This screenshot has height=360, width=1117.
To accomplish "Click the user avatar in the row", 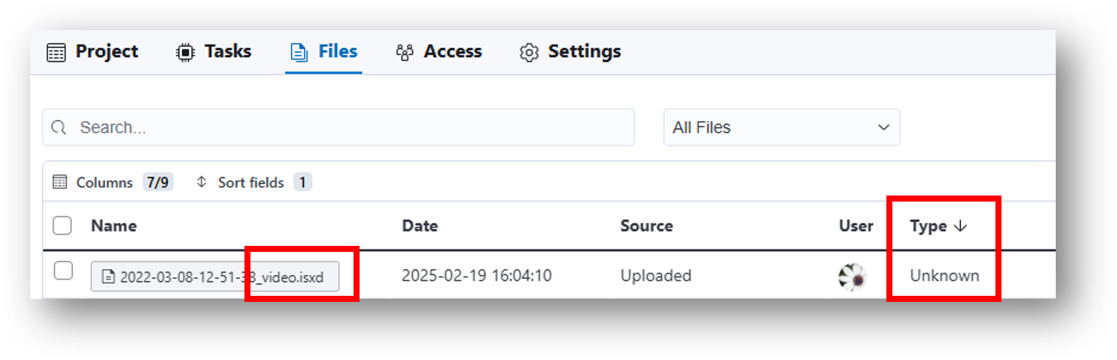I will pos(852,277).
